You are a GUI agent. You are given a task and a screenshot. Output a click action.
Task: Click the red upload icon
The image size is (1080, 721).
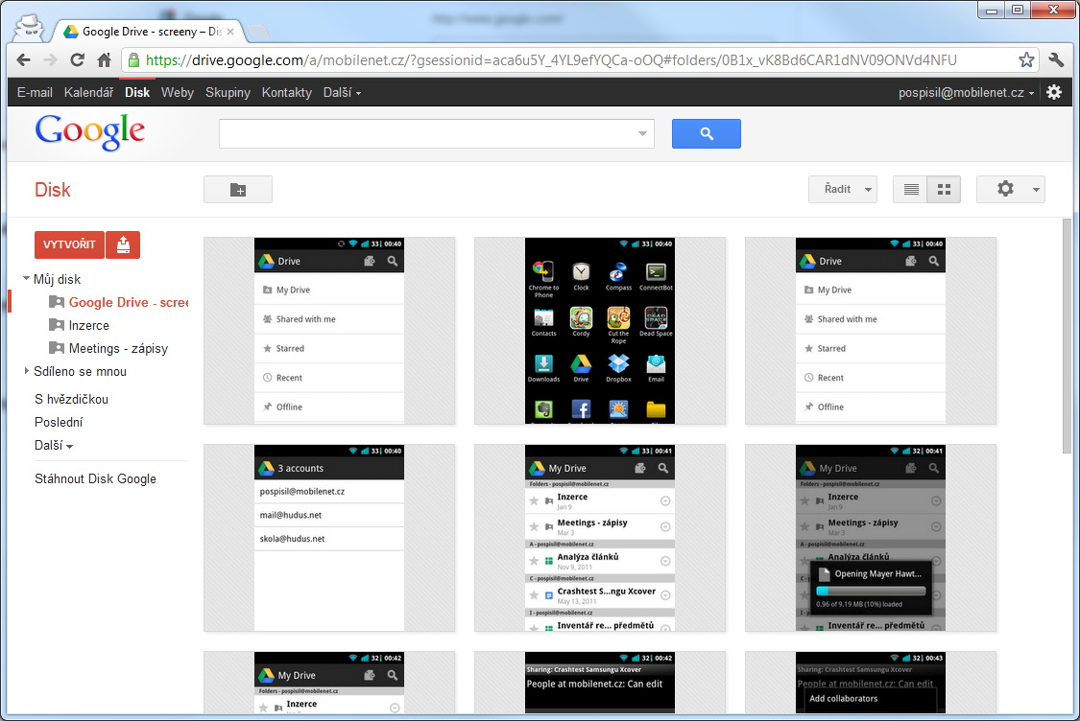(123, 244)
